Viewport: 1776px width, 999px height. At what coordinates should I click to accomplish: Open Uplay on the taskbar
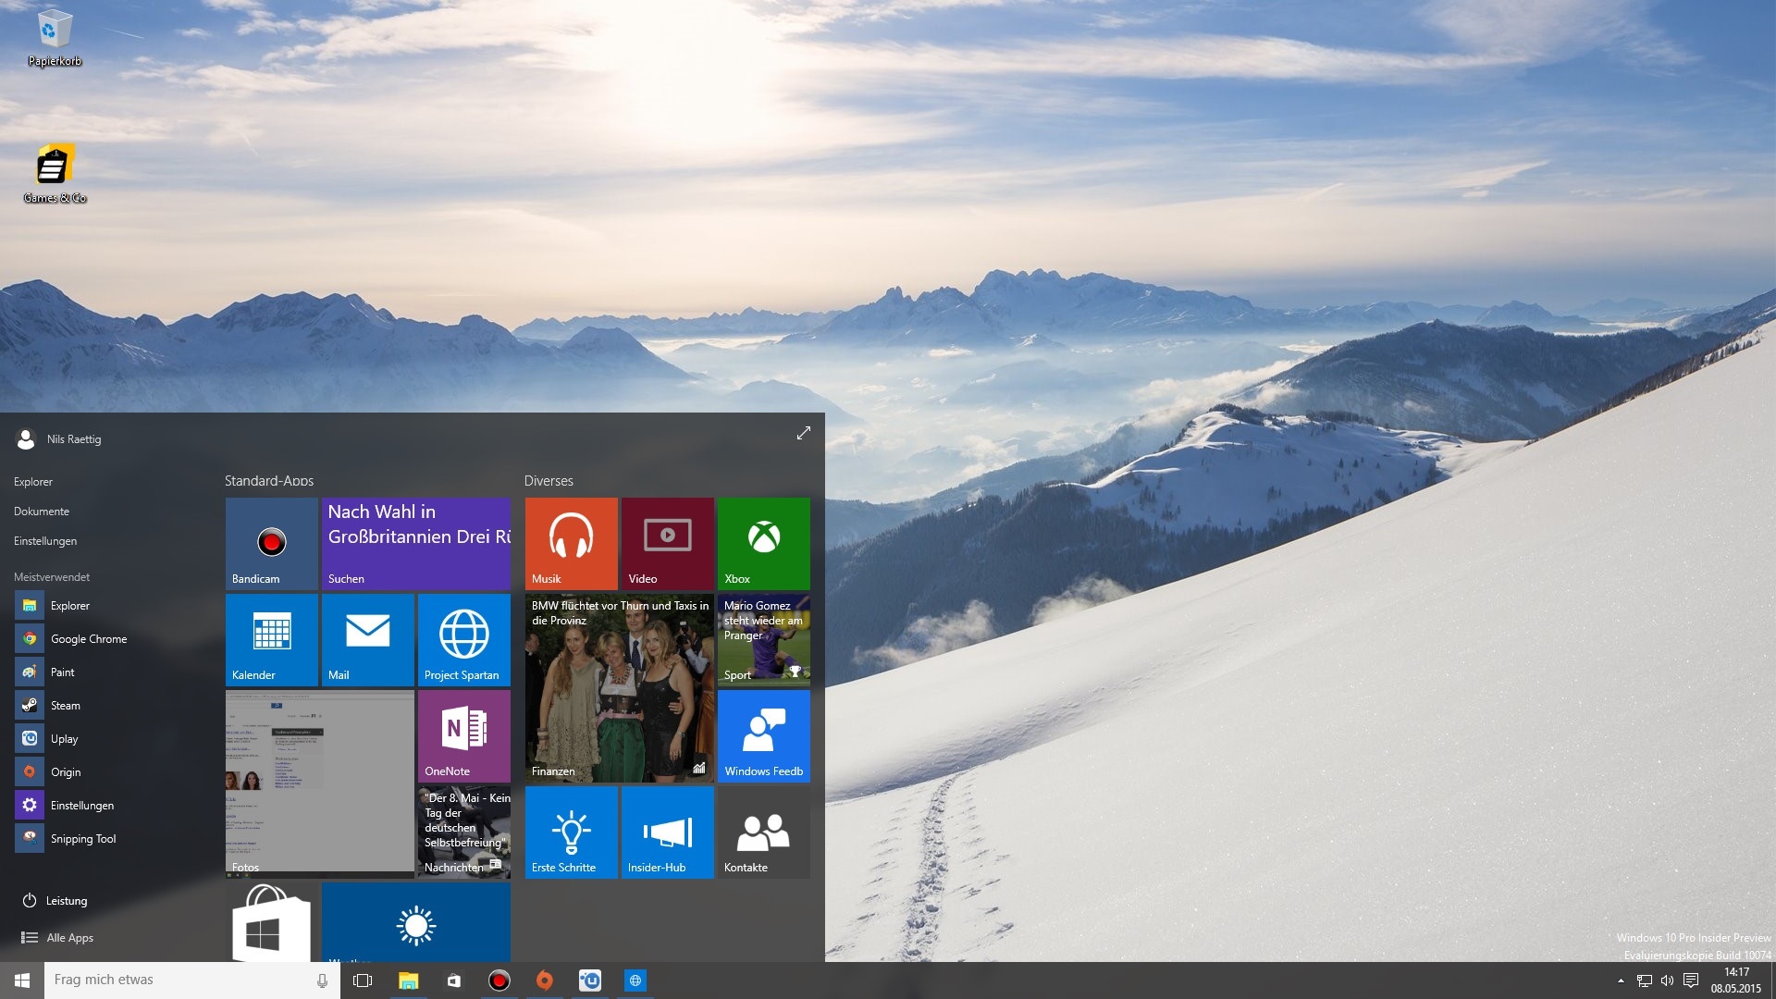589,980
